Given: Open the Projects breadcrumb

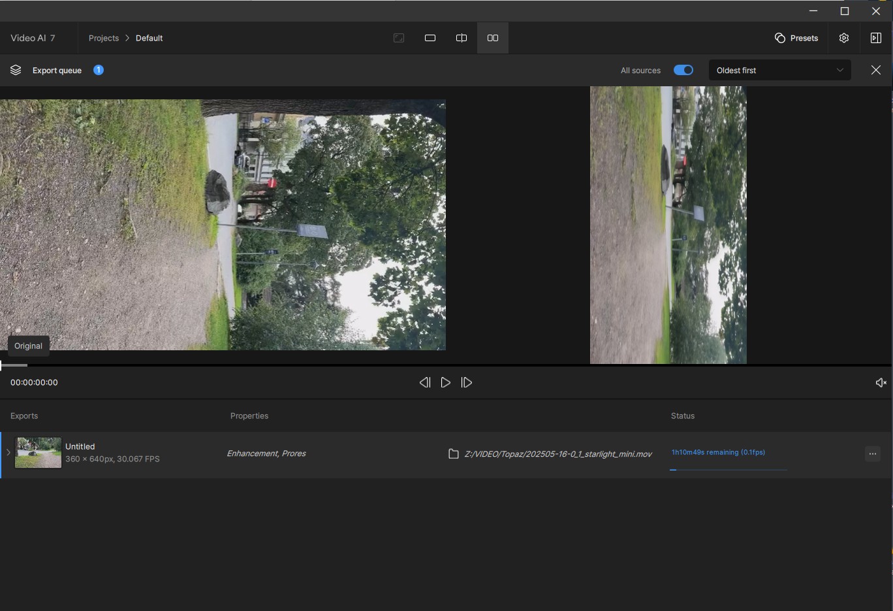Looking at the screenshot, I should point(103,38).
